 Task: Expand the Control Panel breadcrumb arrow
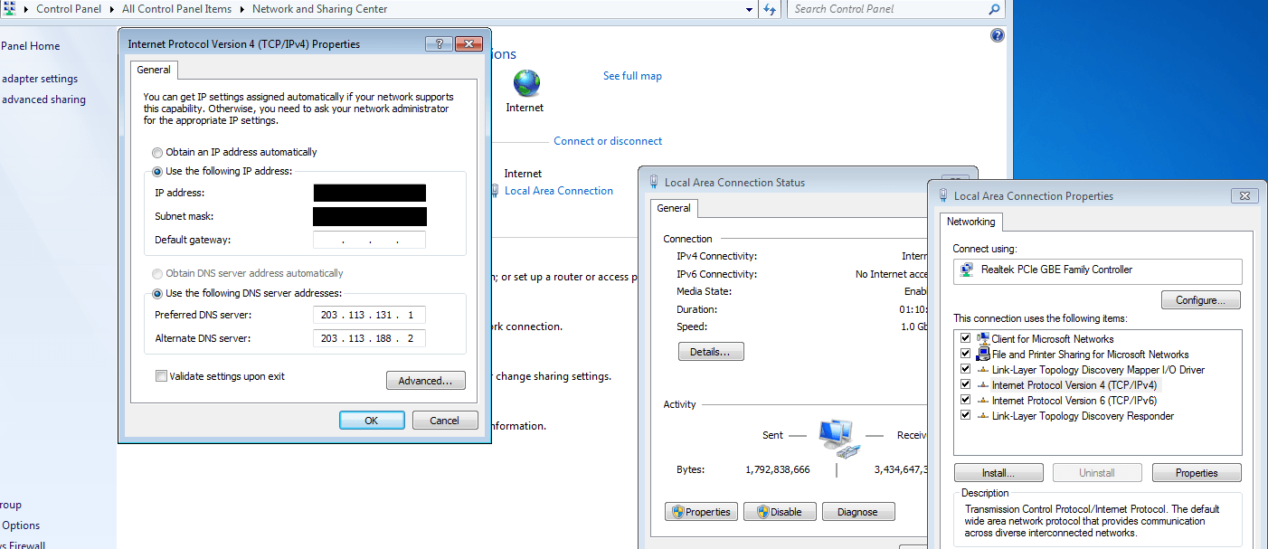[113, 9]
